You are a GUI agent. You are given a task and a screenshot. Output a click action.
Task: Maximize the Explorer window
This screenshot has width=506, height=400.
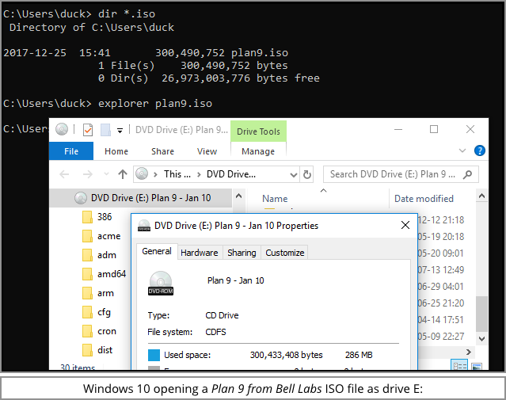click(434, 129)
